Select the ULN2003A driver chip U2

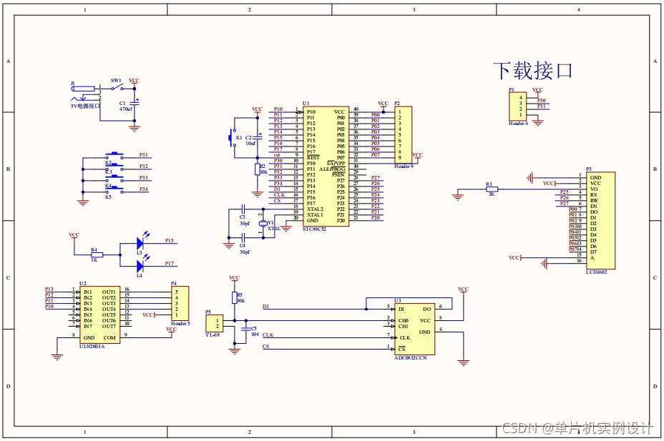(100, 315)
